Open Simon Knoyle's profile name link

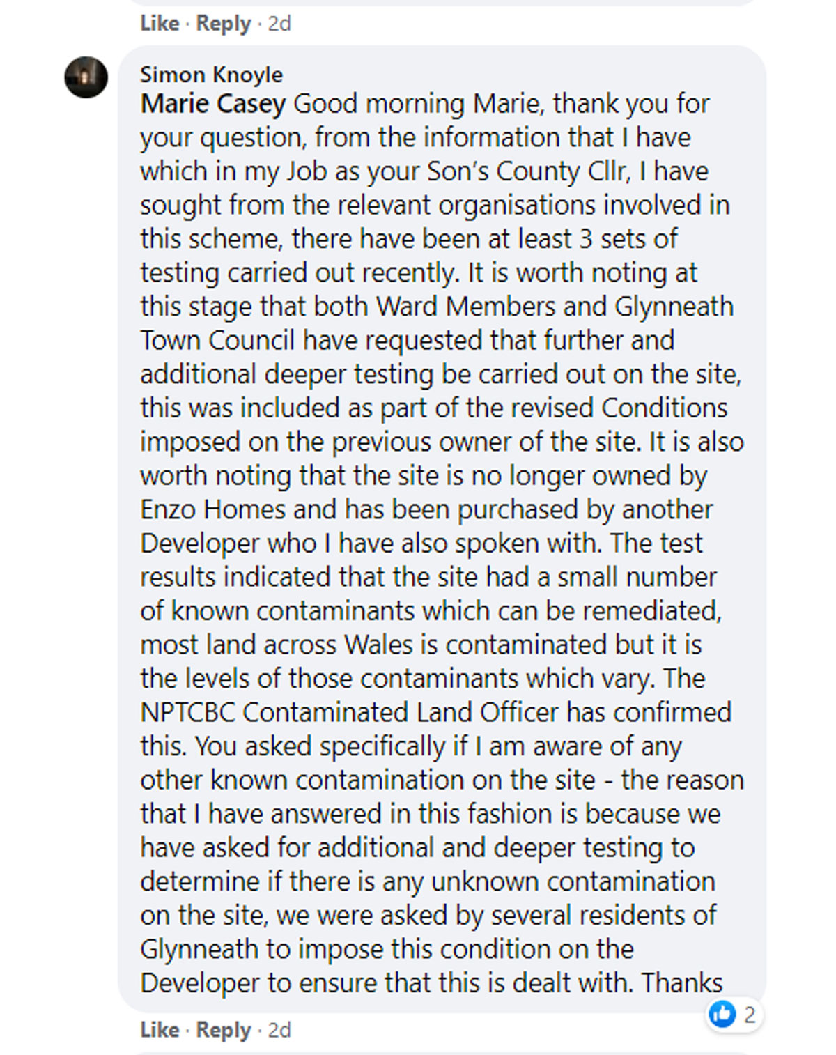(x=211, y=75)
